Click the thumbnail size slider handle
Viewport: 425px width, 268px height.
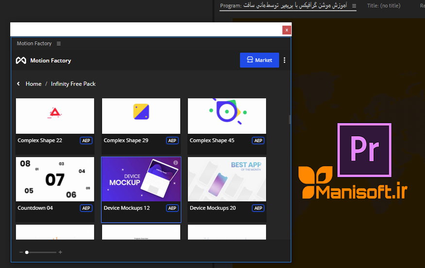[27, 252]
